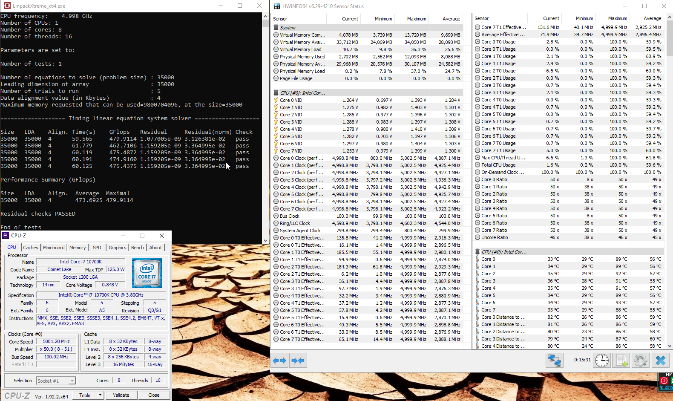
Task: Click the Core Speed value field 5001.20 MHz
Action: tap(56, 341)
